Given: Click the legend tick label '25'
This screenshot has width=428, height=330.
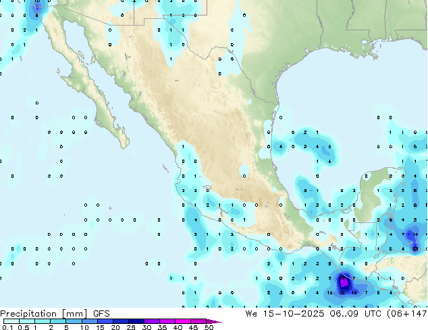Looking at the screenshot, I should point(131,327).
